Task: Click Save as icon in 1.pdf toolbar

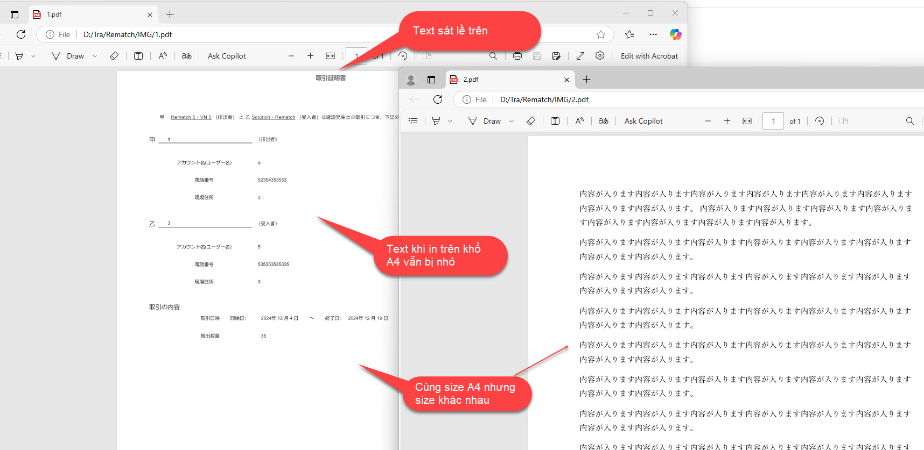Action: coord(556,56)
